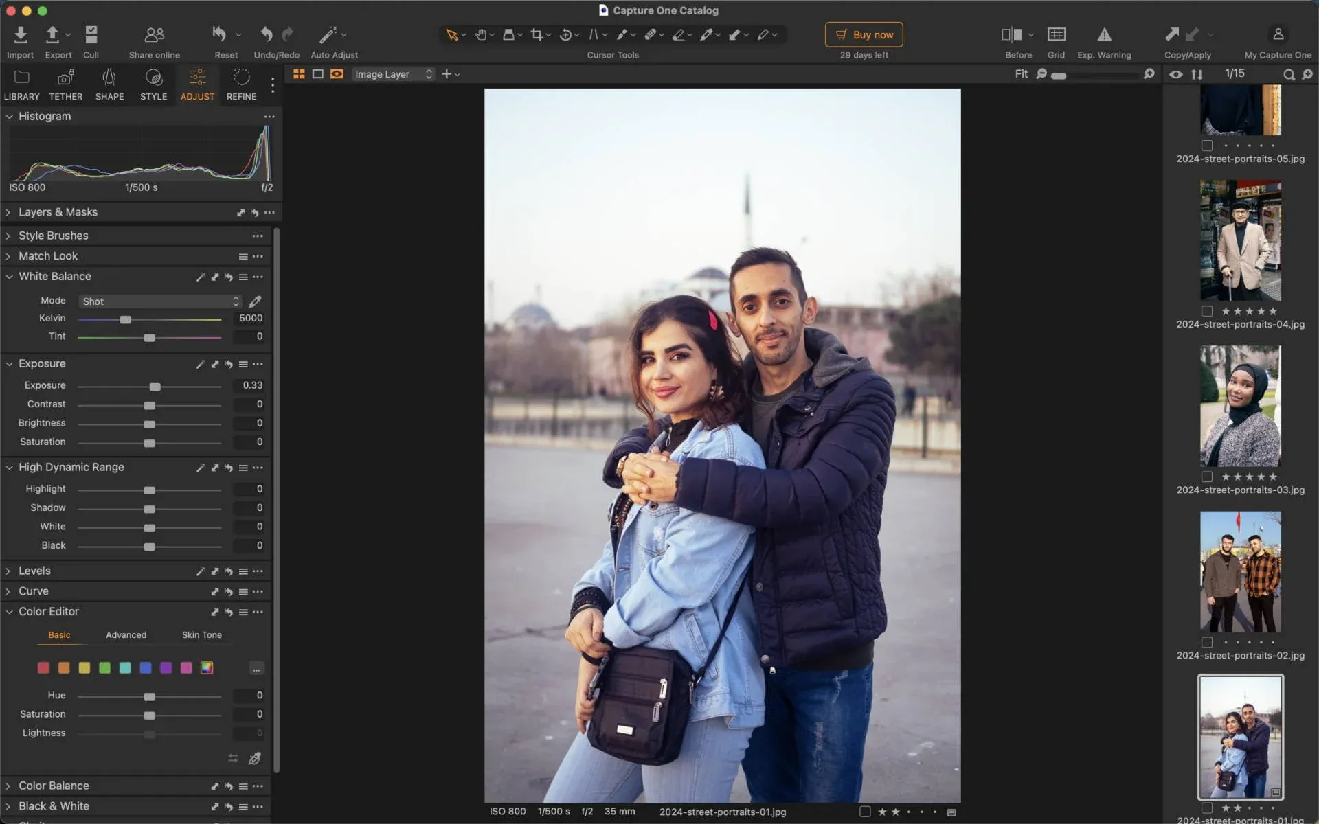
Task: Select the Draw Mask brush tool
Action: point(622,34)
